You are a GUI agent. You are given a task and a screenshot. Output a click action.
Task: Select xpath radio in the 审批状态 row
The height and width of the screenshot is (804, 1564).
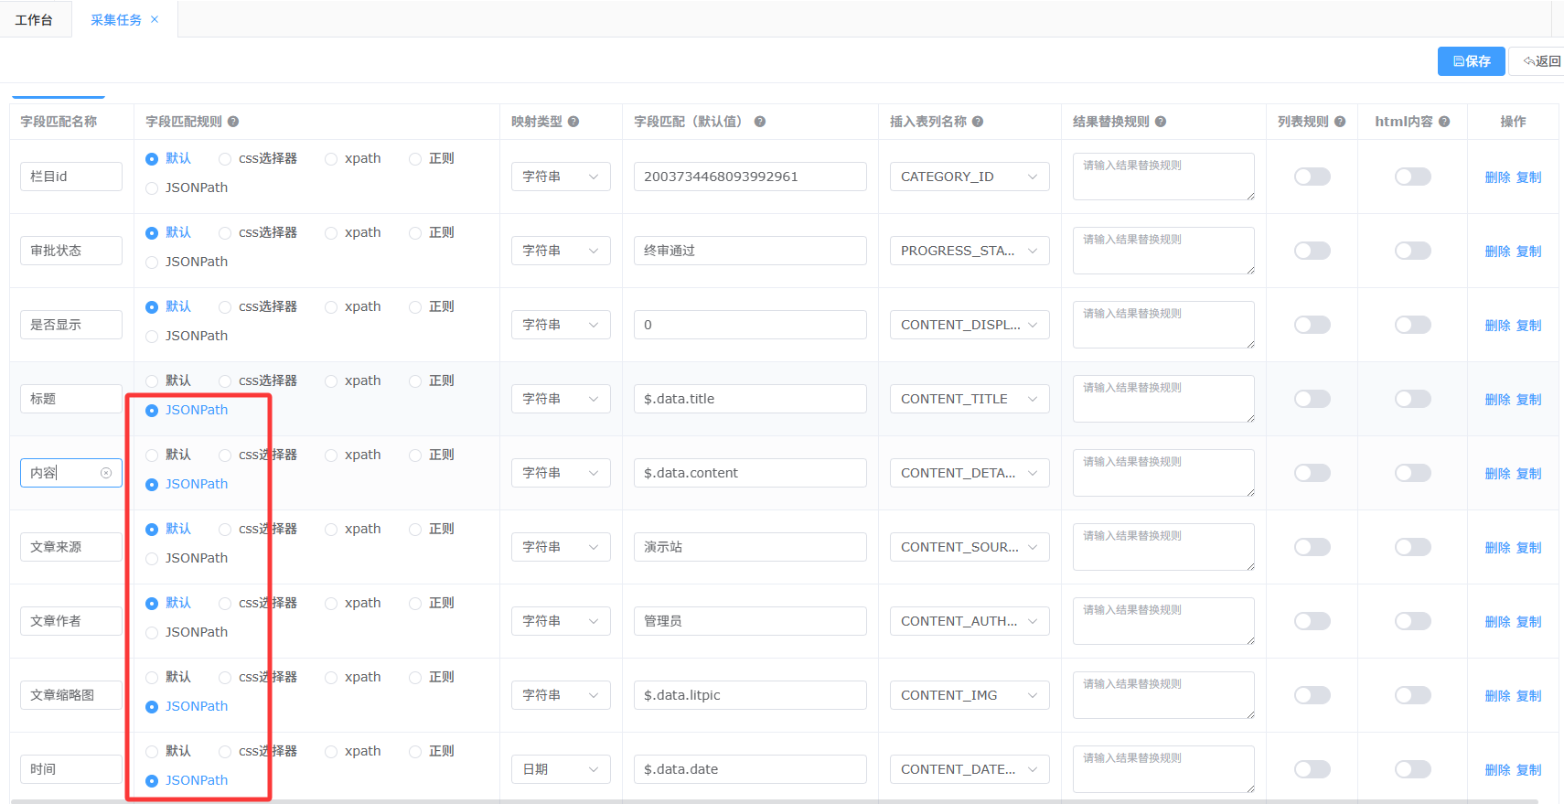331,233
